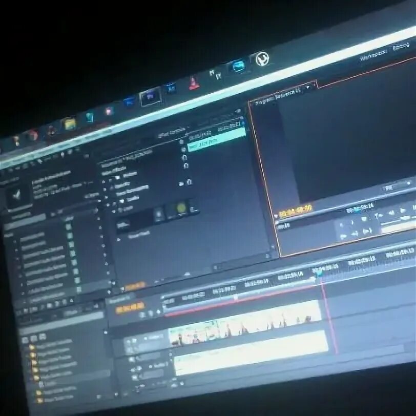Expand the last yellow folder in Effects list
The image size is (416, 416).
tap(40, 400)
